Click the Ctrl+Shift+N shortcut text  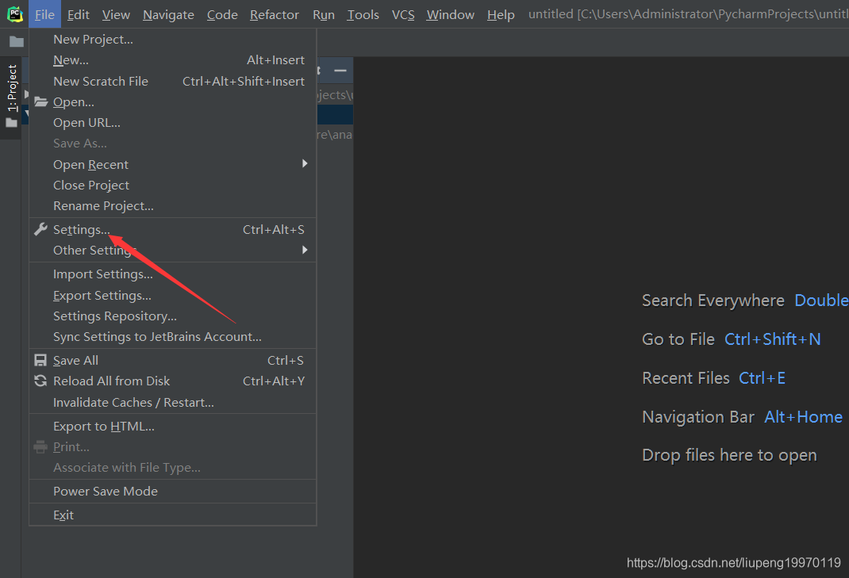773,339
